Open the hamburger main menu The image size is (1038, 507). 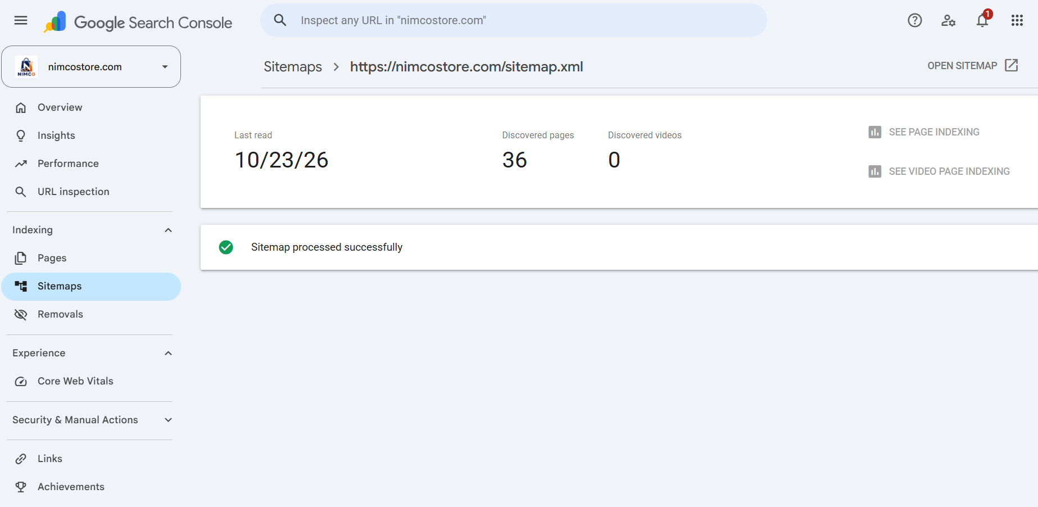[21, 21]
